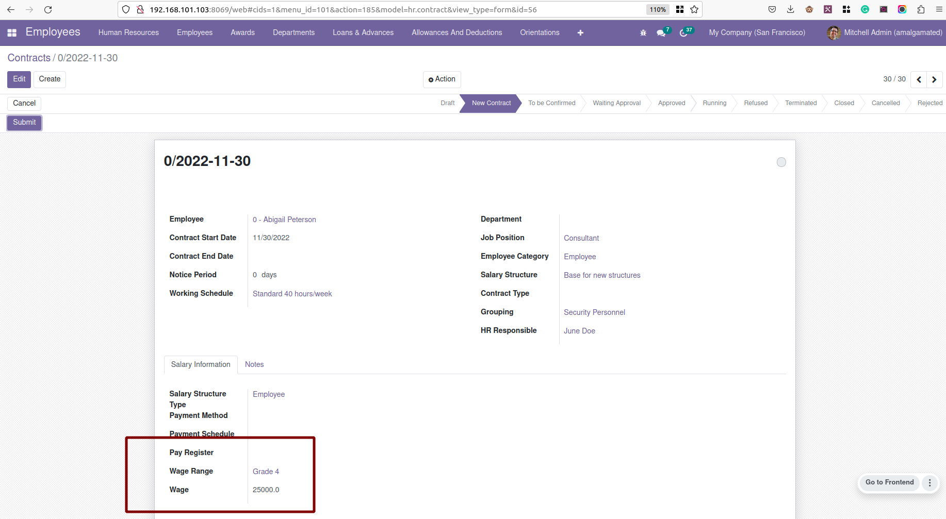Click the Grammarly extension icon
The width and height of the screenshot is (946, 519).
tap(865, 9)
